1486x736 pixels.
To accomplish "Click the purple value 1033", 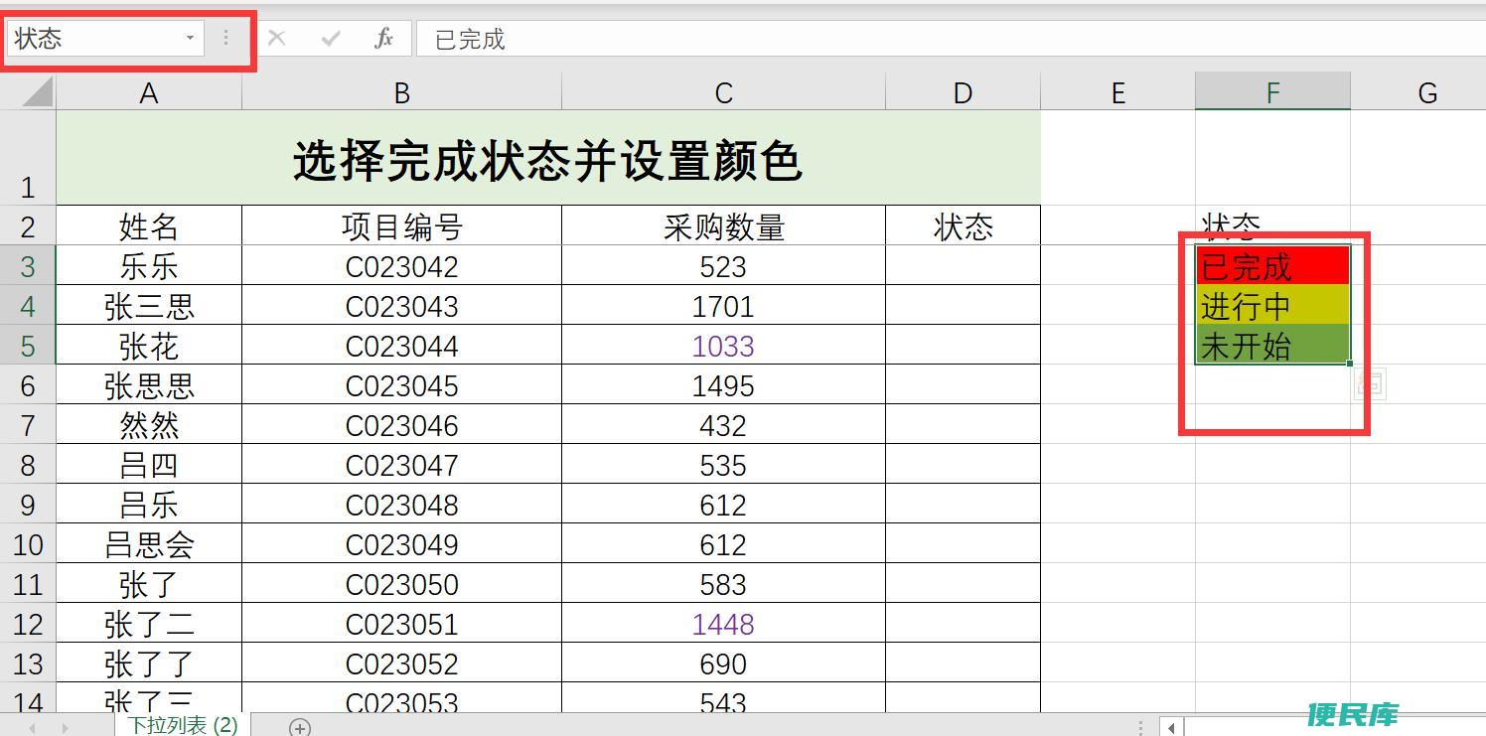I will [x=723, y=345].
